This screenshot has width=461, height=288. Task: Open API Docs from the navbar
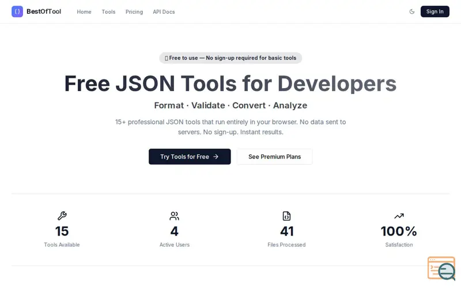(x=164, y=12)
